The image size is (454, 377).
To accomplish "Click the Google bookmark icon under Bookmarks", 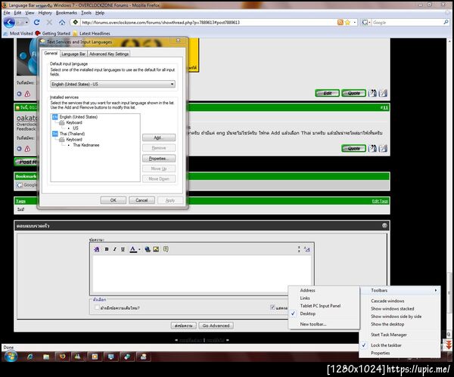I will pyautogui.click(x=20, y=185).
